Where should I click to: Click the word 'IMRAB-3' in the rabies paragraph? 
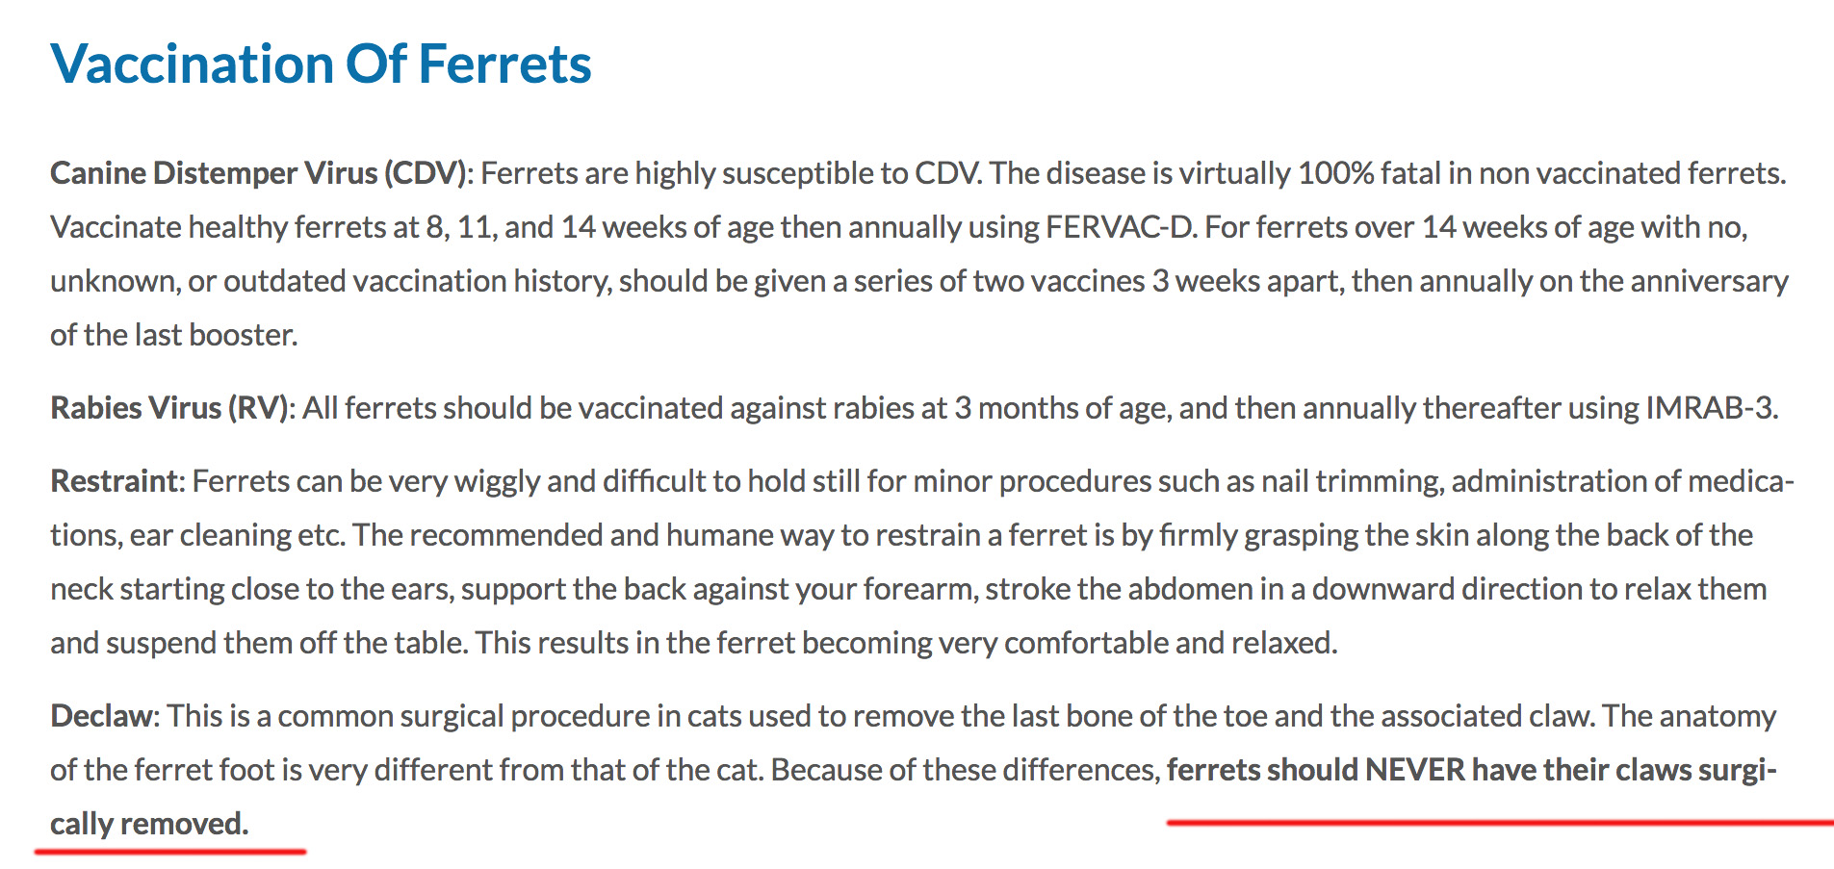pyautogui.click(x=1709, y=408)
